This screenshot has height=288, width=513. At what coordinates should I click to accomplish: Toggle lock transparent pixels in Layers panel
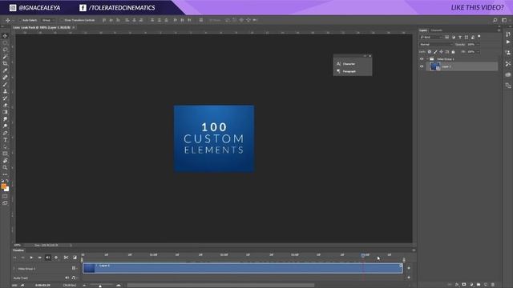click(430, 52)
